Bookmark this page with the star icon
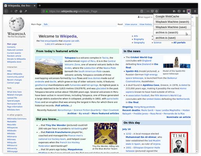Viewport: 201px width, 156px height. pyautogui.click(x=157, y=11)
